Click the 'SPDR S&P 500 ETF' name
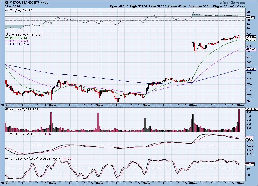 coord(26,3)
